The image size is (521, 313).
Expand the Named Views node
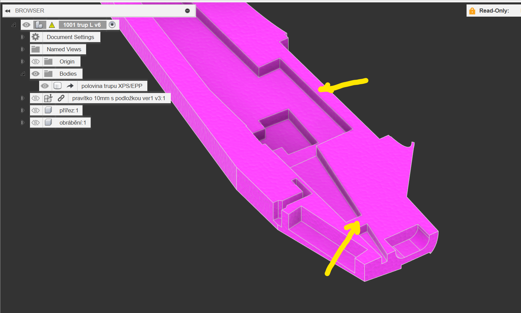(x=22, y=49)
